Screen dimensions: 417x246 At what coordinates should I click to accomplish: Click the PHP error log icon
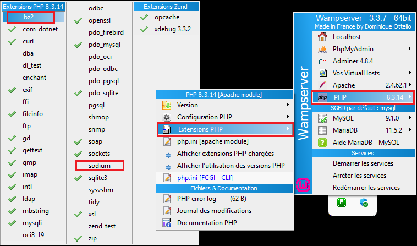tap(167, 199)
